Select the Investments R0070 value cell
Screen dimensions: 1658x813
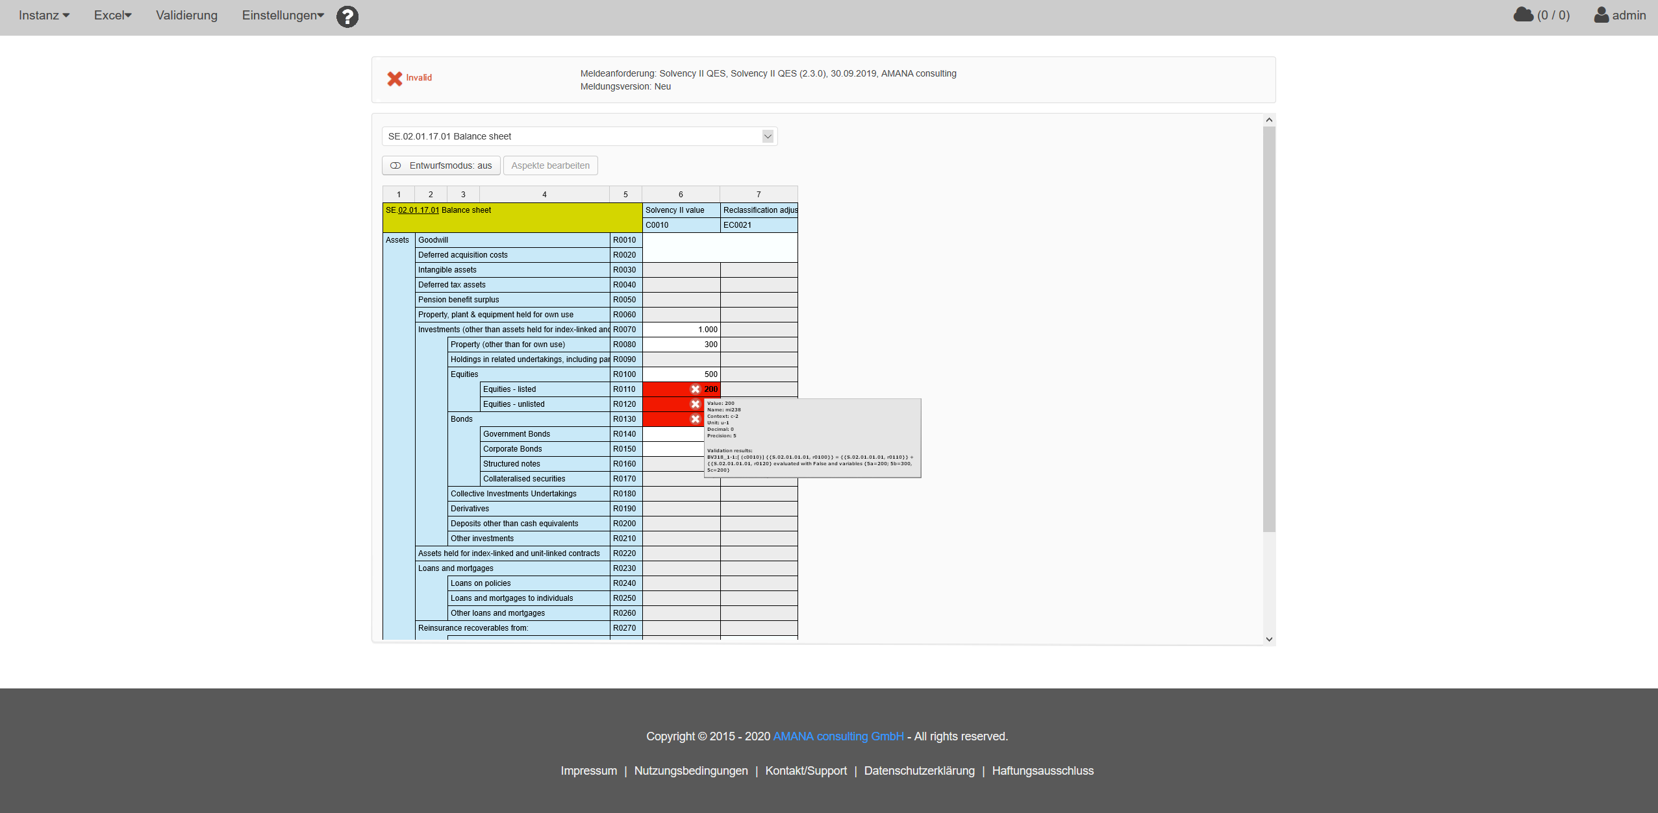point(681,330)
